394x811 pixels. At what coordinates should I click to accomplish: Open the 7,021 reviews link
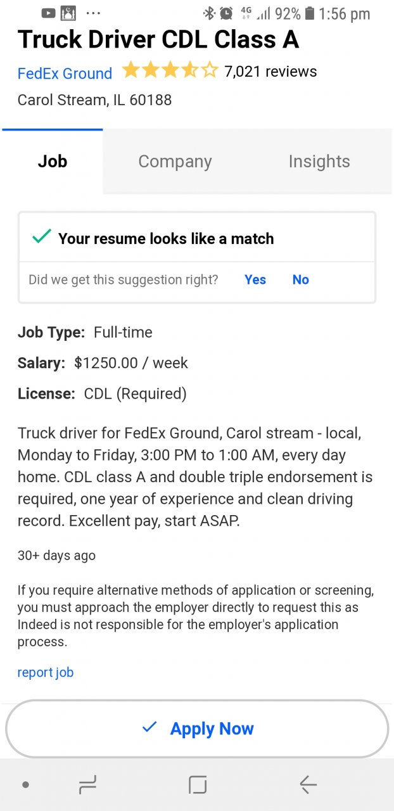click(270, 72)
